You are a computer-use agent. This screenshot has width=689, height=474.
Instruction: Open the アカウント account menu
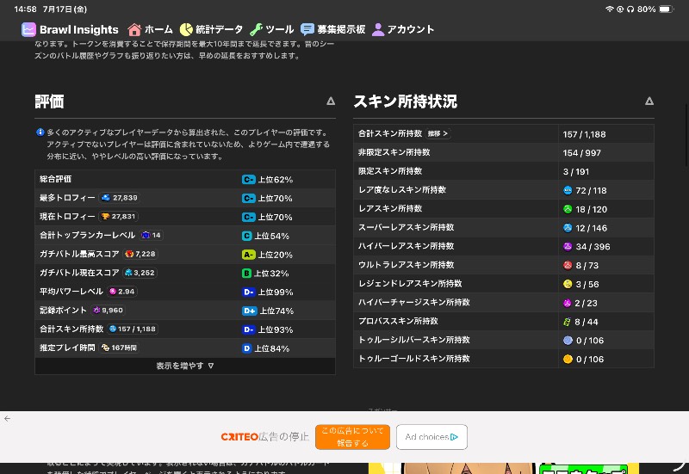(403, 29)
